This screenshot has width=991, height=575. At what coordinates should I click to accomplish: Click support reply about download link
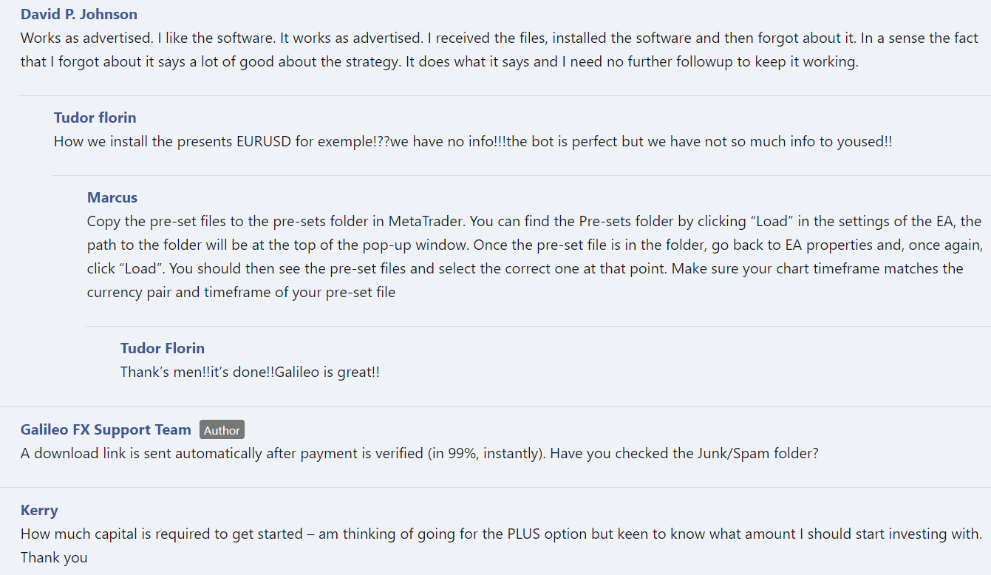pos(420,453)
